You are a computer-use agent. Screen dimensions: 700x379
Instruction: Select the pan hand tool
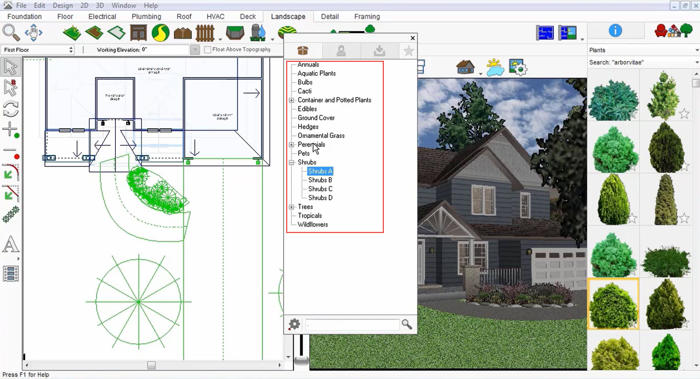tap(33, 33)
